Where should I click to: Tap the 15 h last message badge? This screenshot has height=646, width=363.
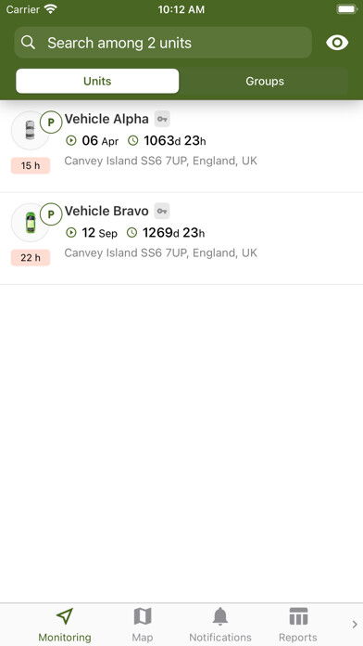tap(31, 165)
